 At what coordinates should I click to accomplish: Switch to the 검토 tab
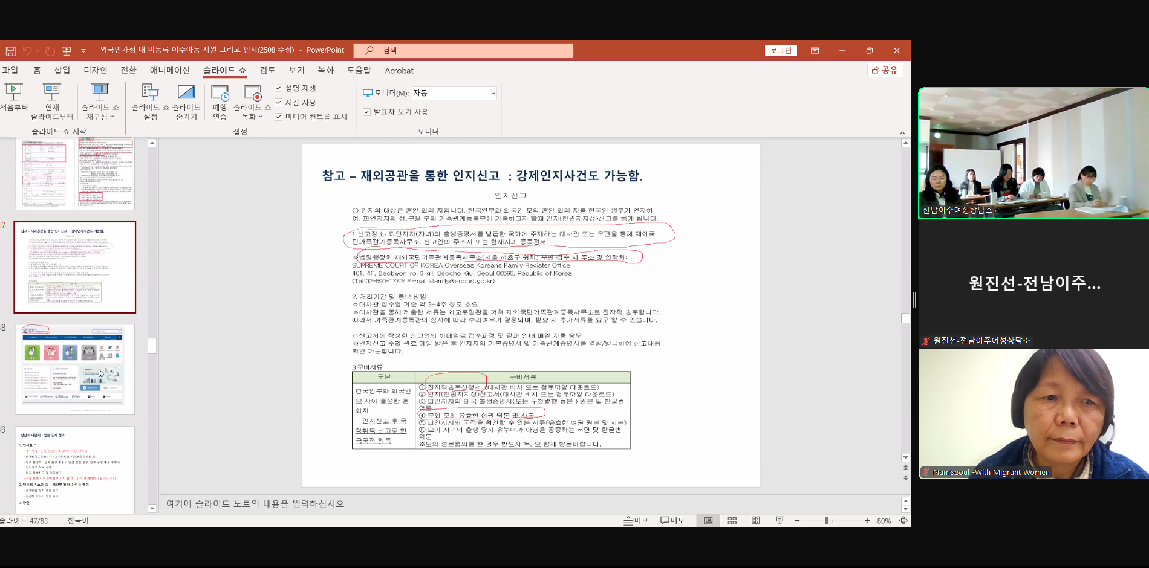click(267, 71)
